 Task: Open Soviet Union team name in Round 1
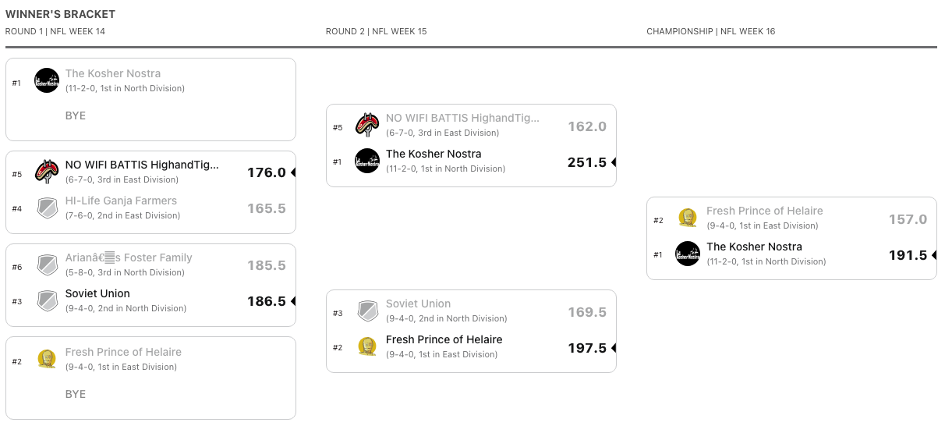pos(97,293)
